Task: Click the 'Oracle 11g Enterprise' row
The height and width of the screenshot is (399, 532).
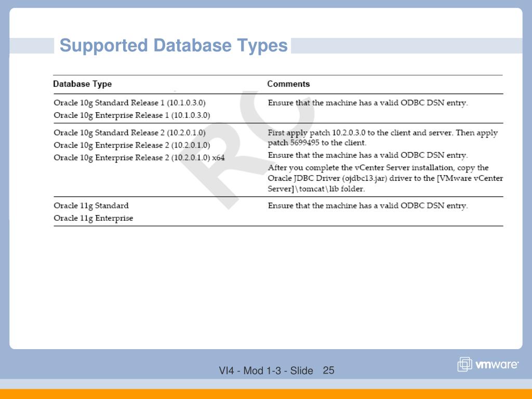Action: [x=94, y=218]
